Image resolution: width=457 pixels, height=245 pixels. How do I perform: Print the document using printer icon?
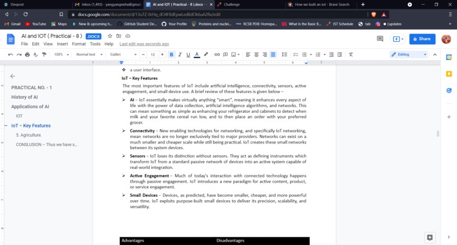click(27, 54)
